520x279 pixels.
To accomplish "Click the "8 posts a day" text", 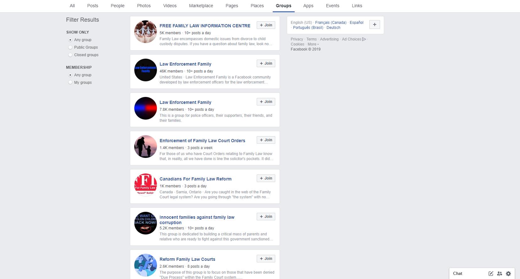I will [199, 266].
